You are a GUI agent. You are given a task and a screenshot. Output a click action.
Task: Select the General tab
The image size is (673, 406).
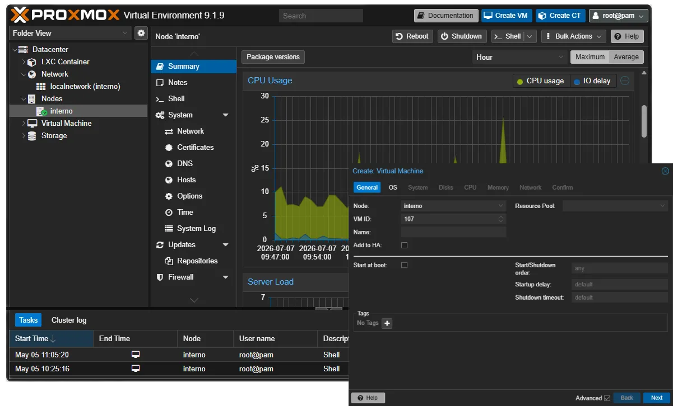pyautogui.click(x=367, y=187)
